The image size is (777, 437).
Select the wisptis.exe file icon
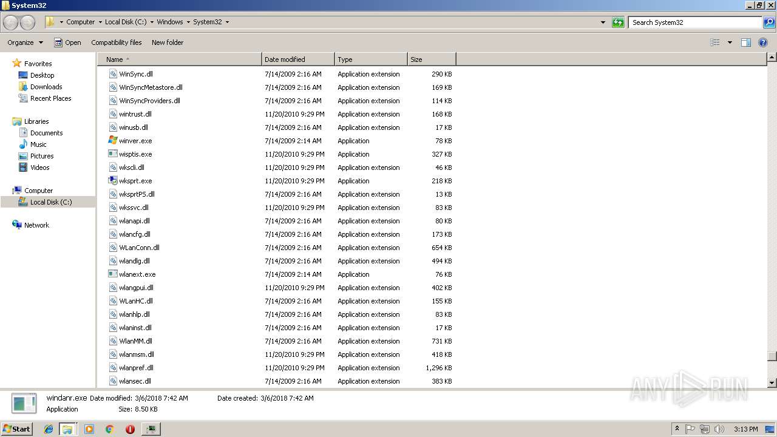tap(112, 154)
